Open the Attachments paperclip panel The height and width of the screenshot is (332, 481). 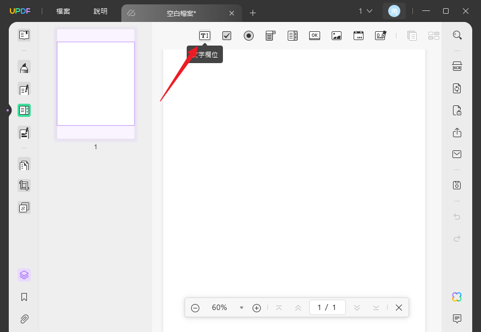click(x=24, y=319)
